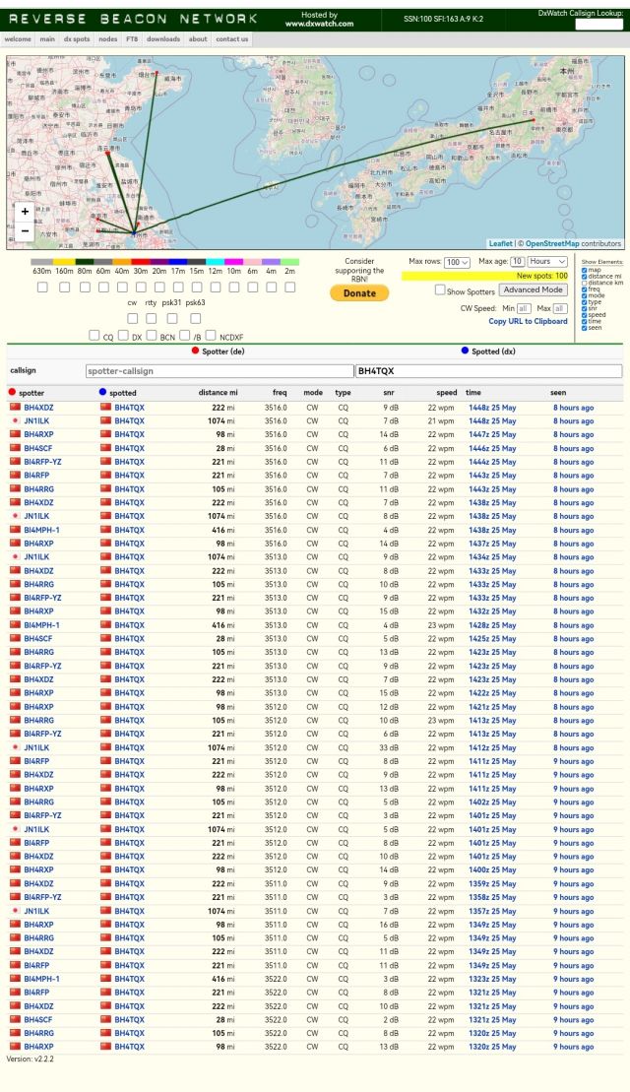Focus the CW Speed Max field
630x1092 pixels.
560,308
